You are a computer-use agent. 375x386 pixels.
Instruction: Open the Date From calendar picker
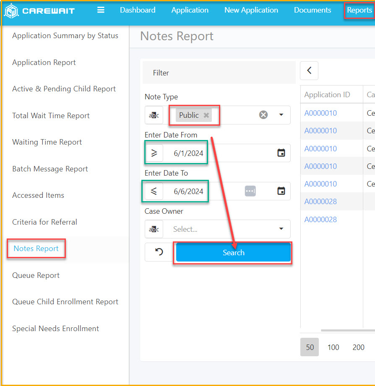coord(281,153)
